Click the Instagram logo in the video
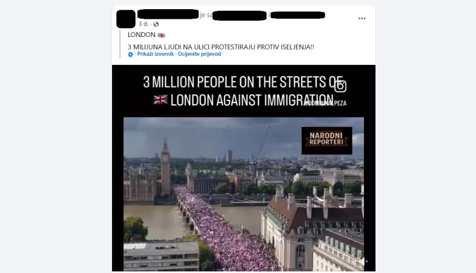 (340, 86)
